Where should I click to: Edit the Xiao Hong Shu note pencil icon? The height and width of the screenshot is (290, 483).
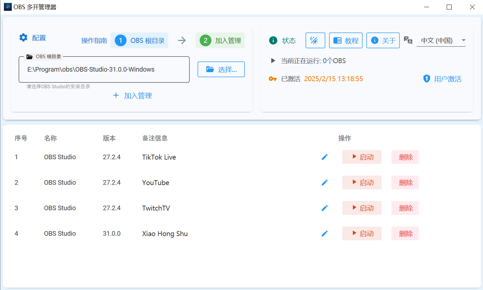[x=324, y=233]
